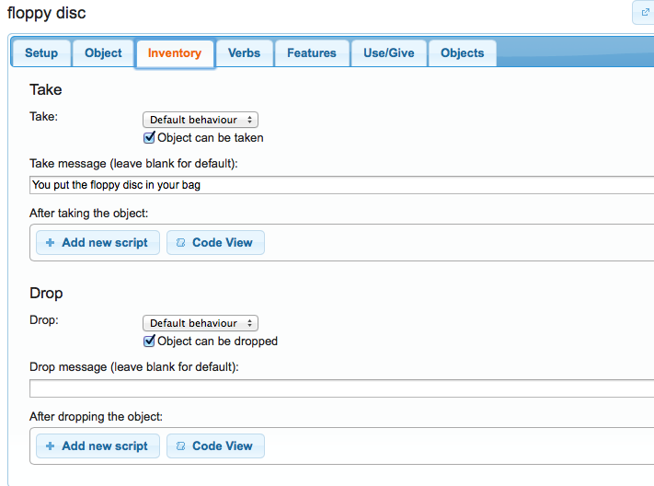This screenshot has height=486, width=654.
Task: Open the Verbs tab
Action: pyautogui.click(x=244, y=53)
